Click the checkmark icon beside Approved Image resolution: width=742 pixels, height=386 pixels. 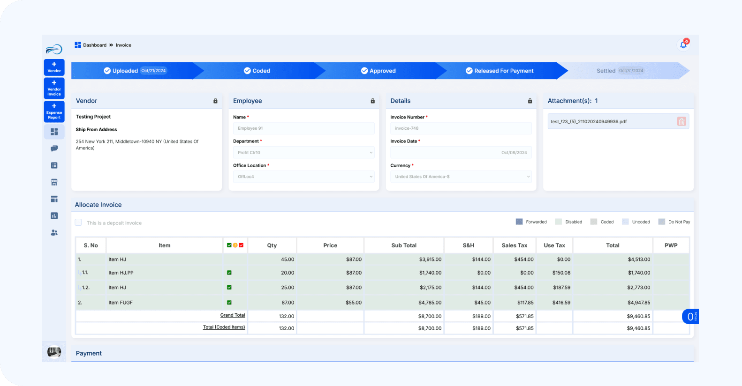tap(364, 71)
